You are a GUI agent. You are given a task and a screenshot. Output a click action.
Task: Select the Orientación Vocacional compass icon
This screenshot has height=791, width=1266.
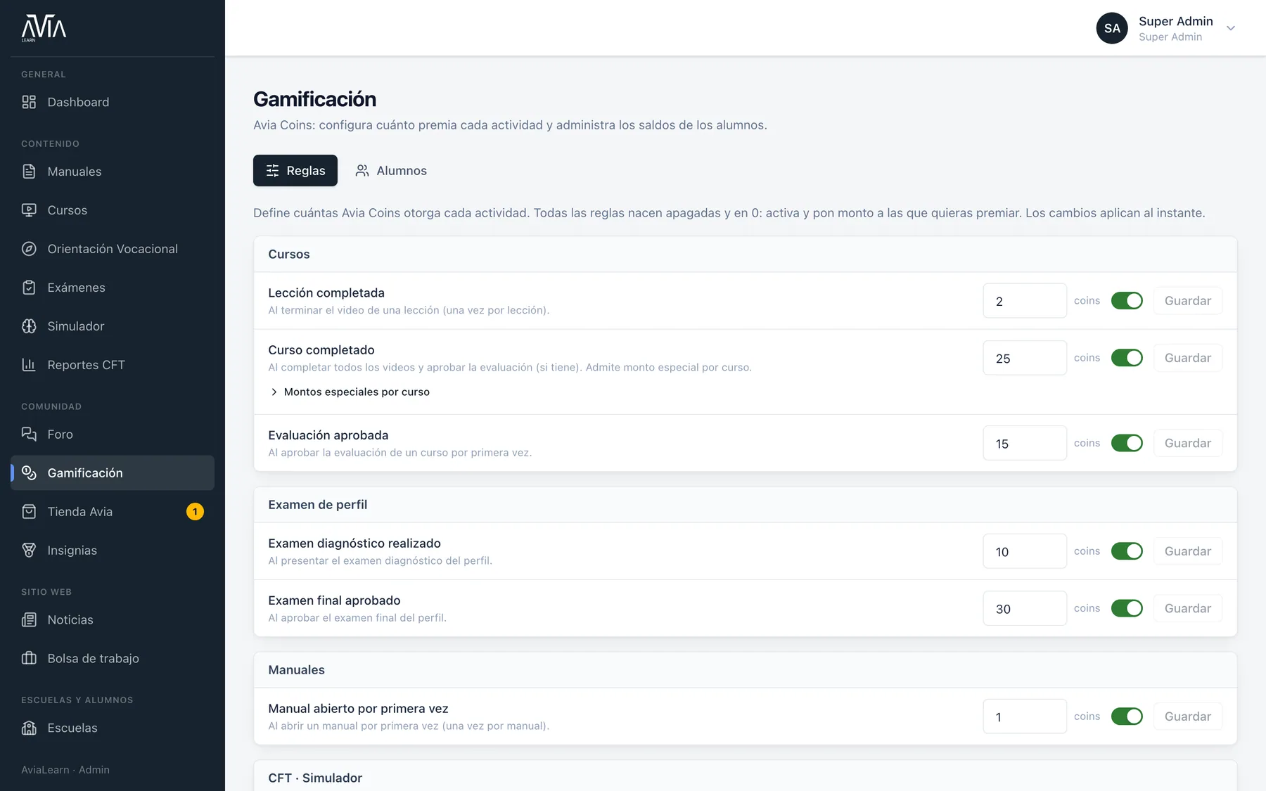click(x=29, y=249)
